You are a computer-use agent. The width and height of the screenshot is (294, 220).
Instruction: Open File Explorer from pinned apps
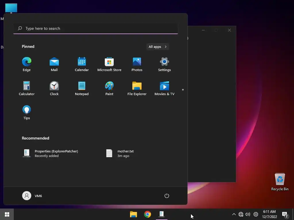tap(137, 89)
